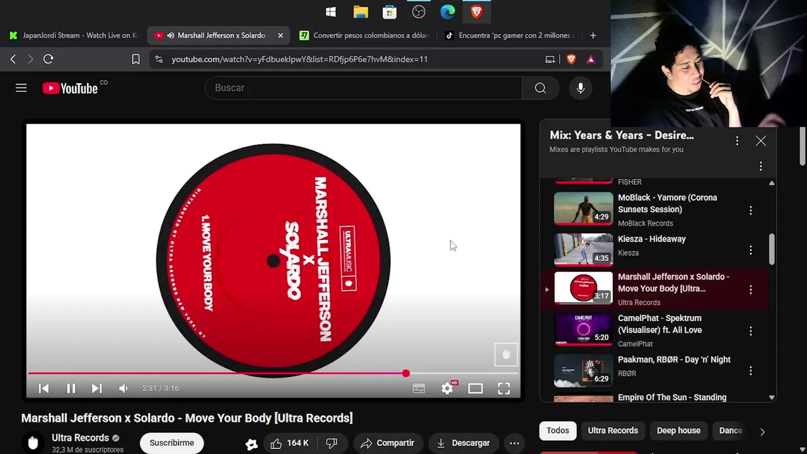This screenshot has width=807, height=454.
Task: Switch to theater mode
Action: point(475,388)
